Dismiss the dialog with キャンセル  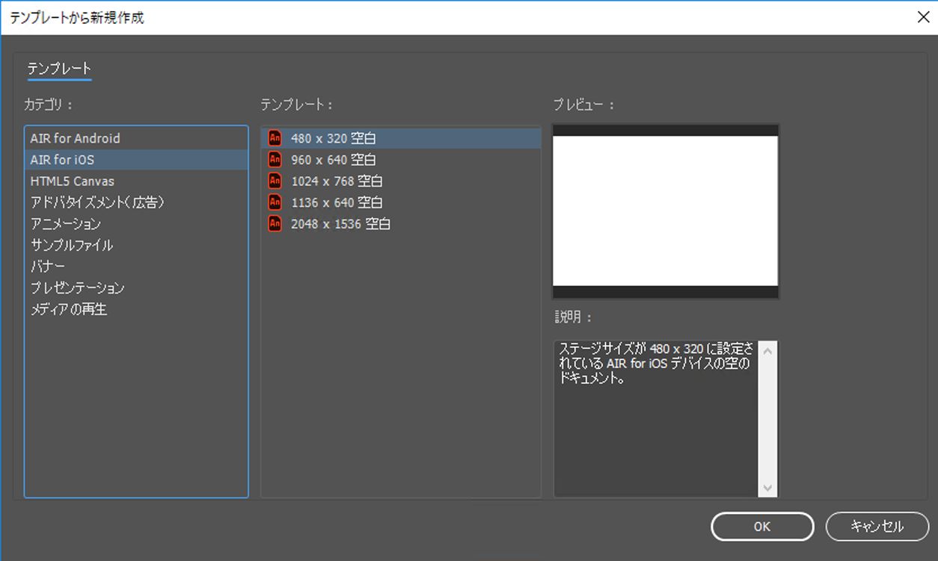[x=877, y=526]
